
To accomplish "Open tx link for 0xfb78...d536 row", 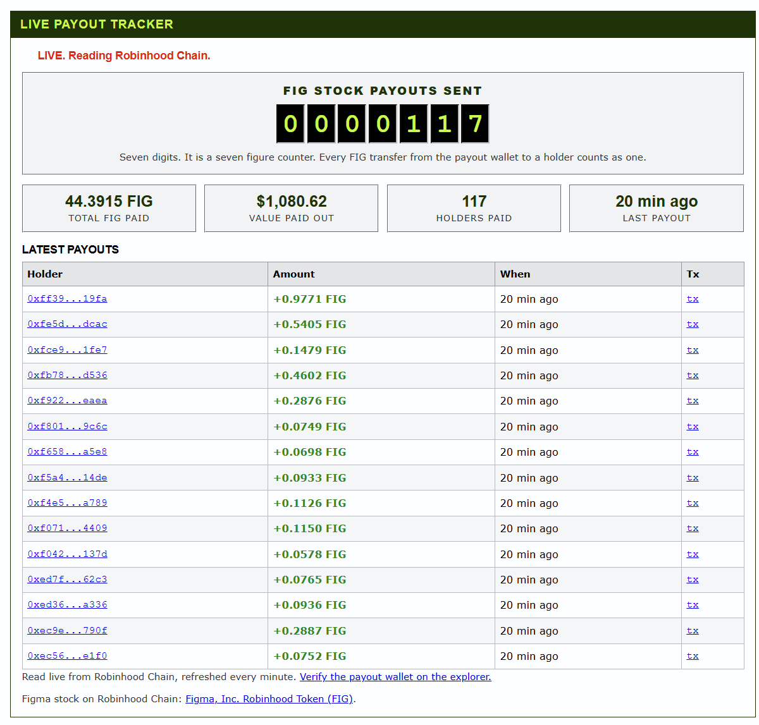I will pyautogui.click(x=693, y=375).
